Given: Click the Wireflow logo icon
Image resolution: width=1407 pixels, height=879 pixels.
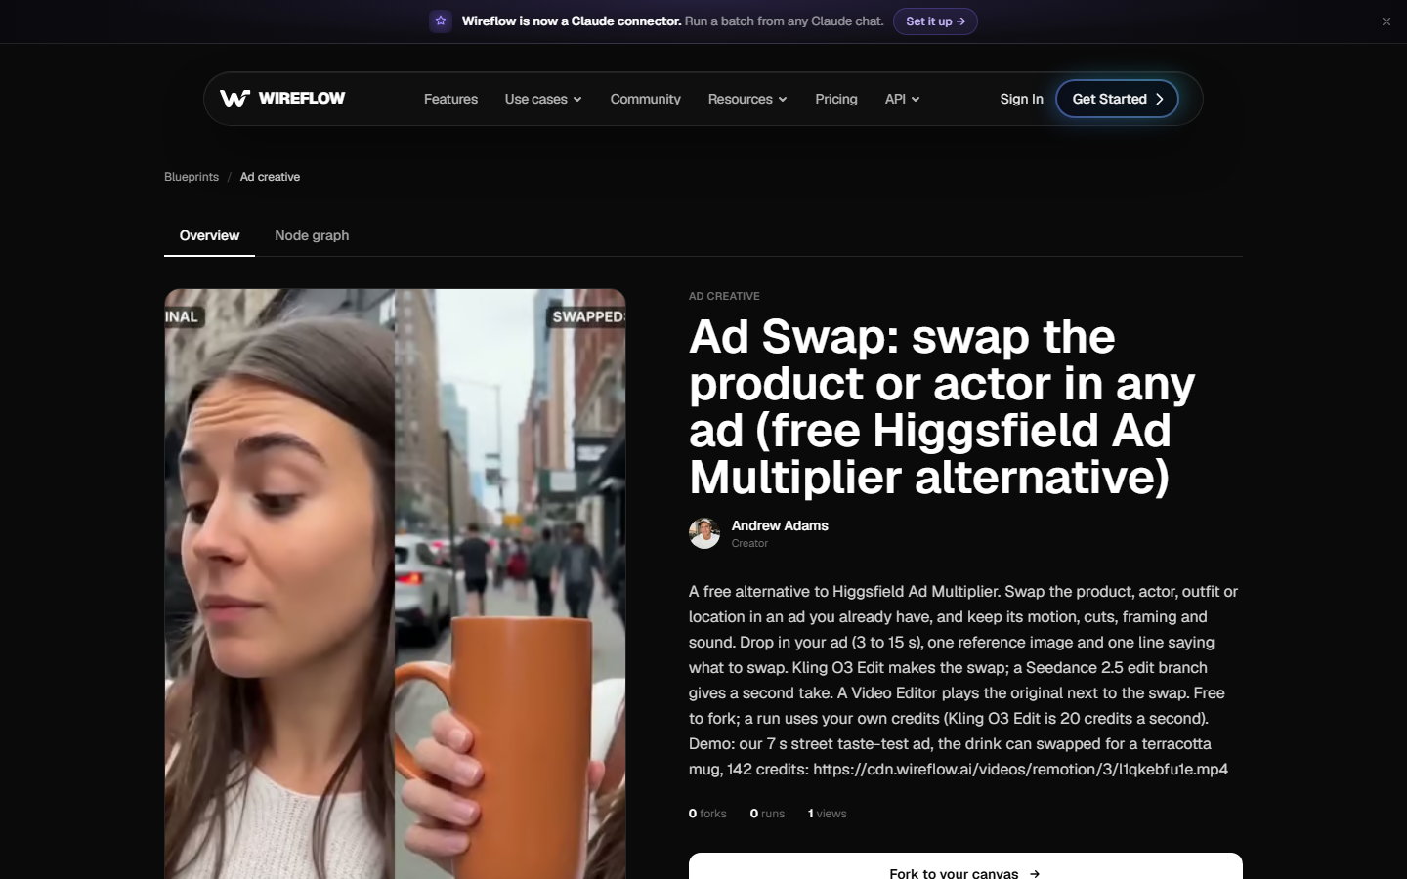Looking at the screenshot, I should tap(234, 99).
